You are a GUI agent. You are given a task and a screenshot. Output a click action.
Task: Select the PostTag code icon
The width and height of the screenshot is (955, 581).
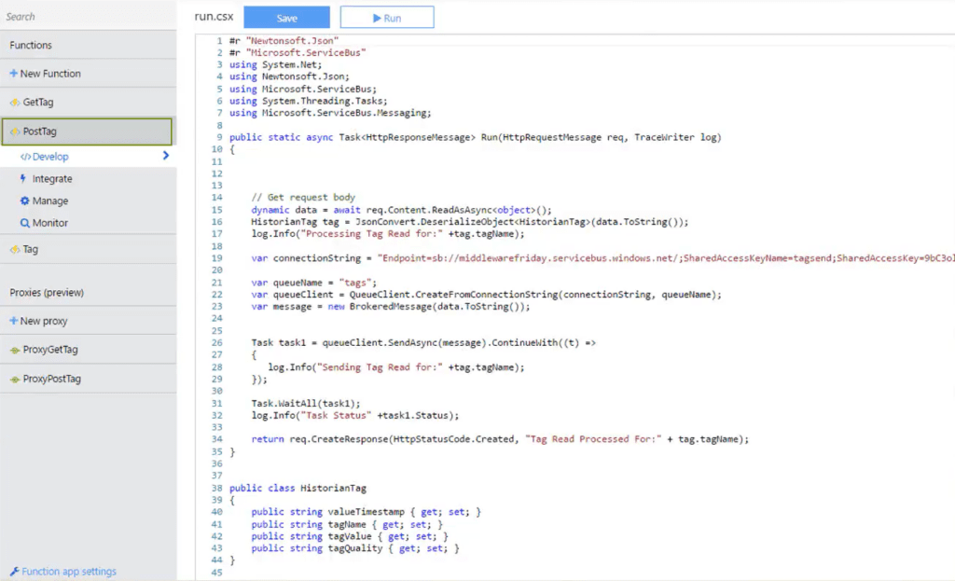click(x=17, y=131)
